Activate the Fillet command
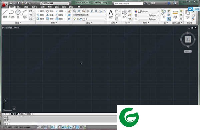Viewport: 200px width, 130px height. [59, 15]
